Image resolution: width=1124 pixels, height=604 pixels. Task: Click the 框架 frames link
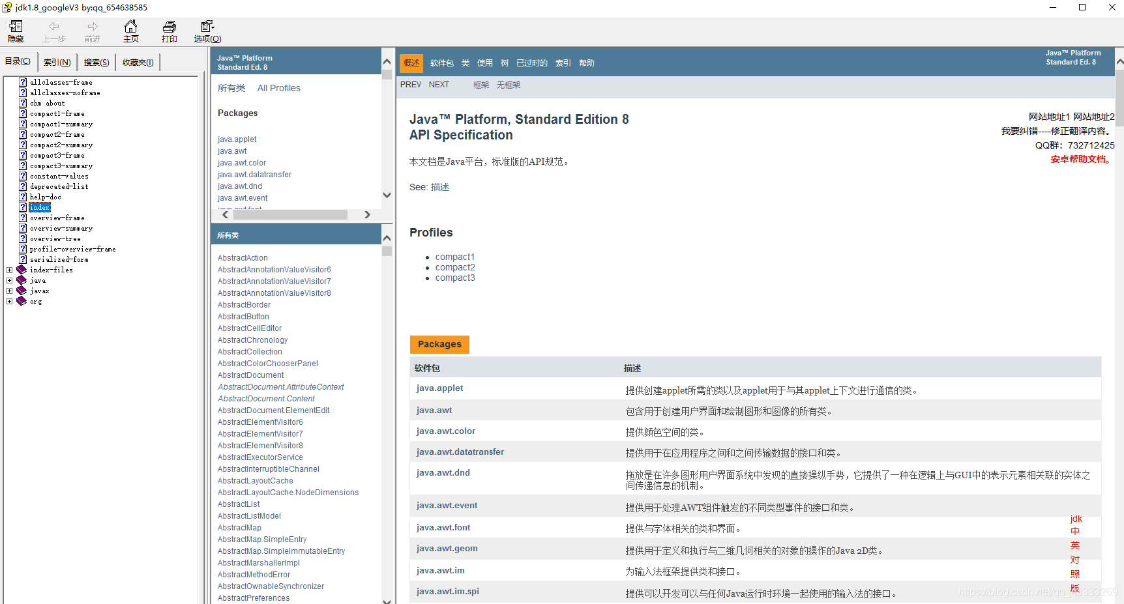pyautogui.click(x=481, y=85)
